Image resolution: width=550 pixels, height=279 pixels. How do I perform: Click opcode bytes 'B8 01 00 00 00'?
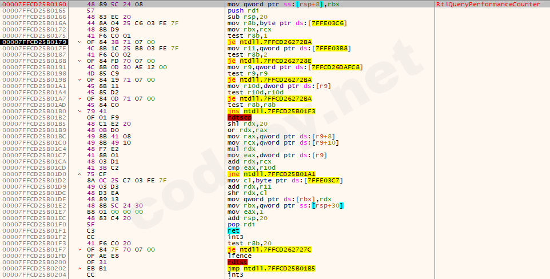pos(115,213)
